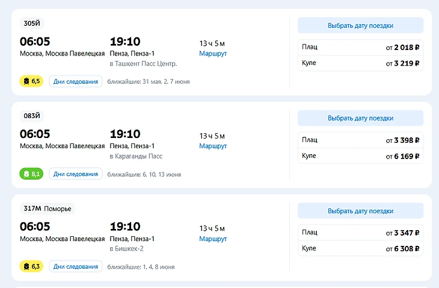Open Дни следования for train 083Й
Screen dimensions: 439x288
[76, 174]
